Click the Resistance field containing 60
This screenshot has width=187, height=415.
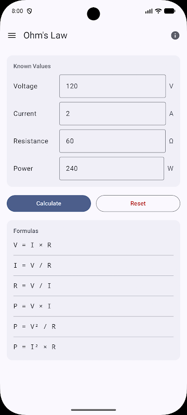[113, 141]
